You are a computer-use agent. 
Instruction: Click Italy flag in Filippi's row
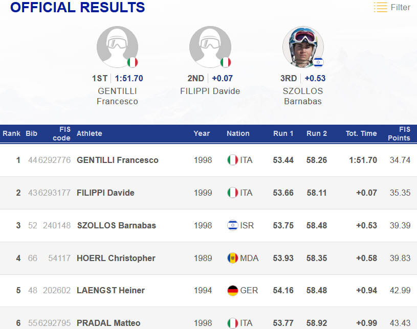(232, 193)
